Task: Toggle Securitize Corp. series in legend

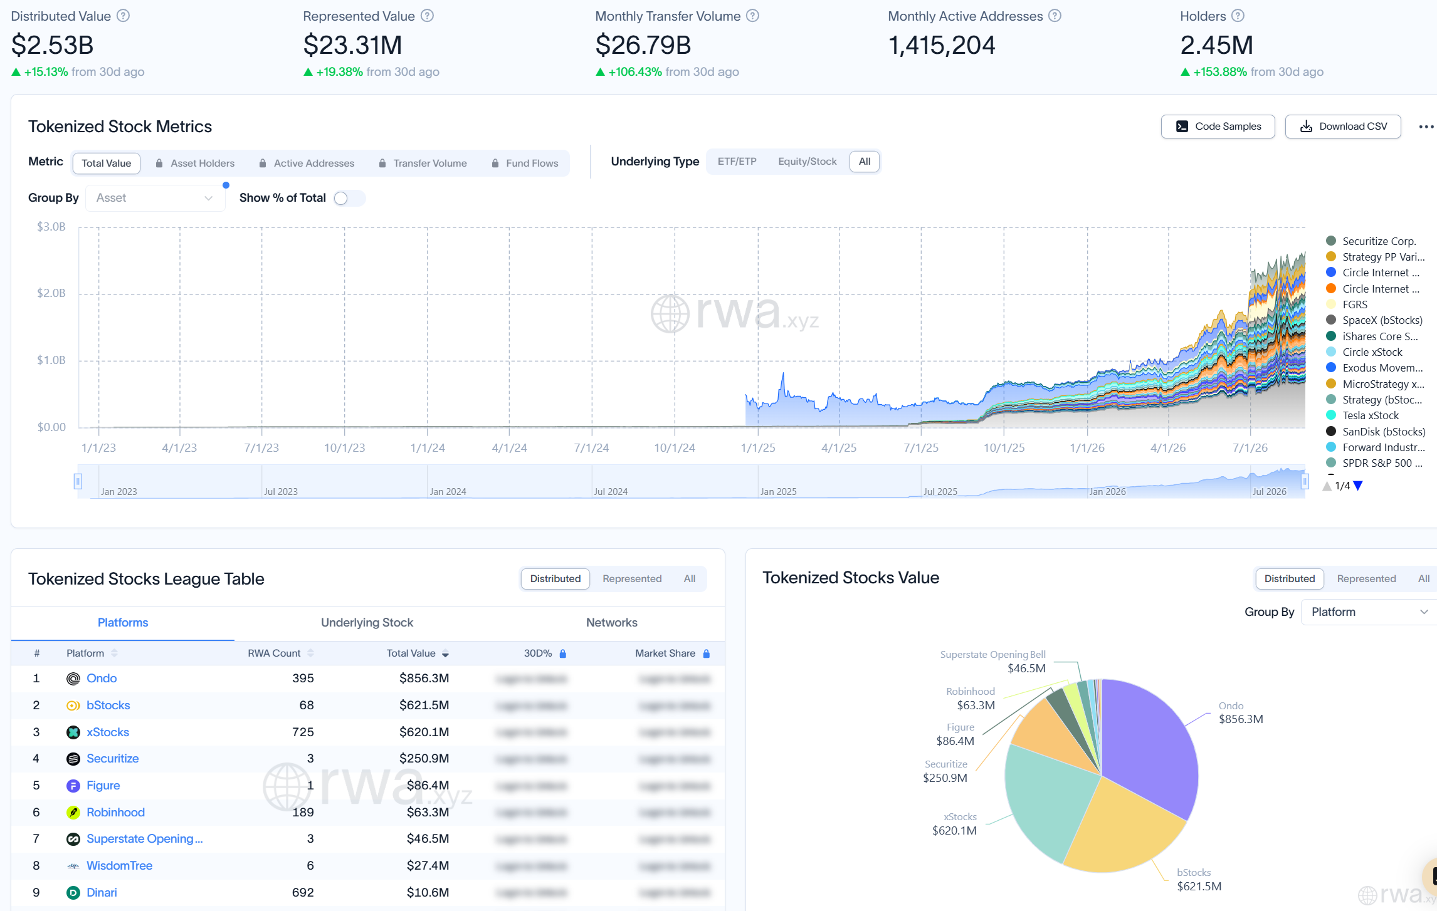Action: [x=1372, y=241]
